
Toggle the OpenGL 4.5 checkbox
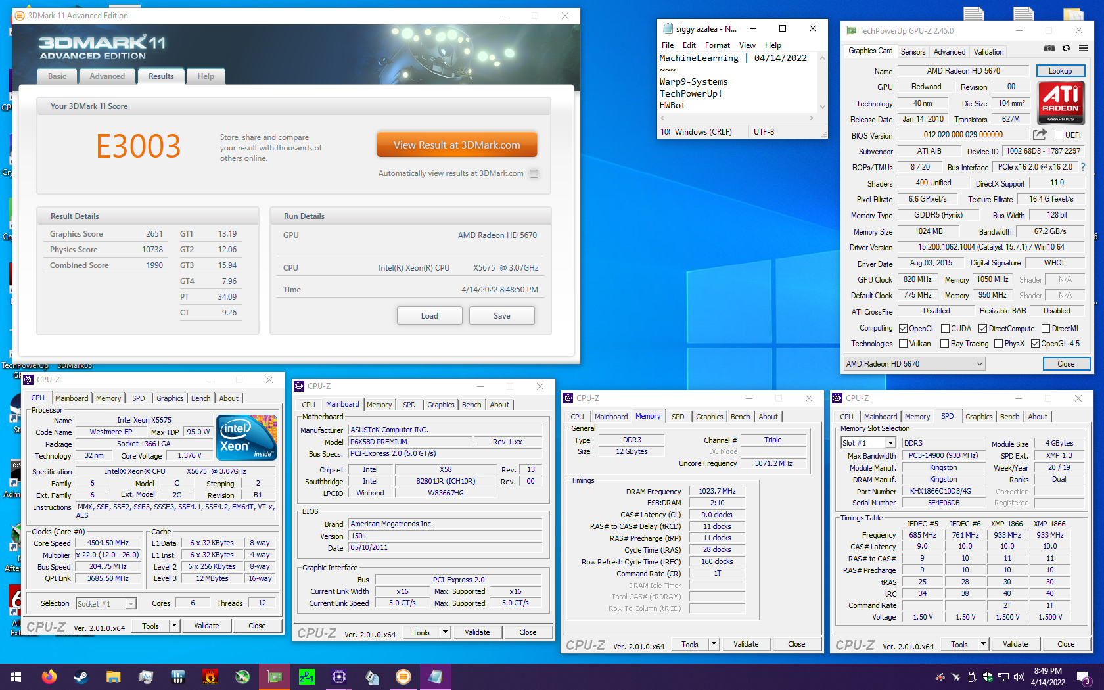coord(1035,344)
